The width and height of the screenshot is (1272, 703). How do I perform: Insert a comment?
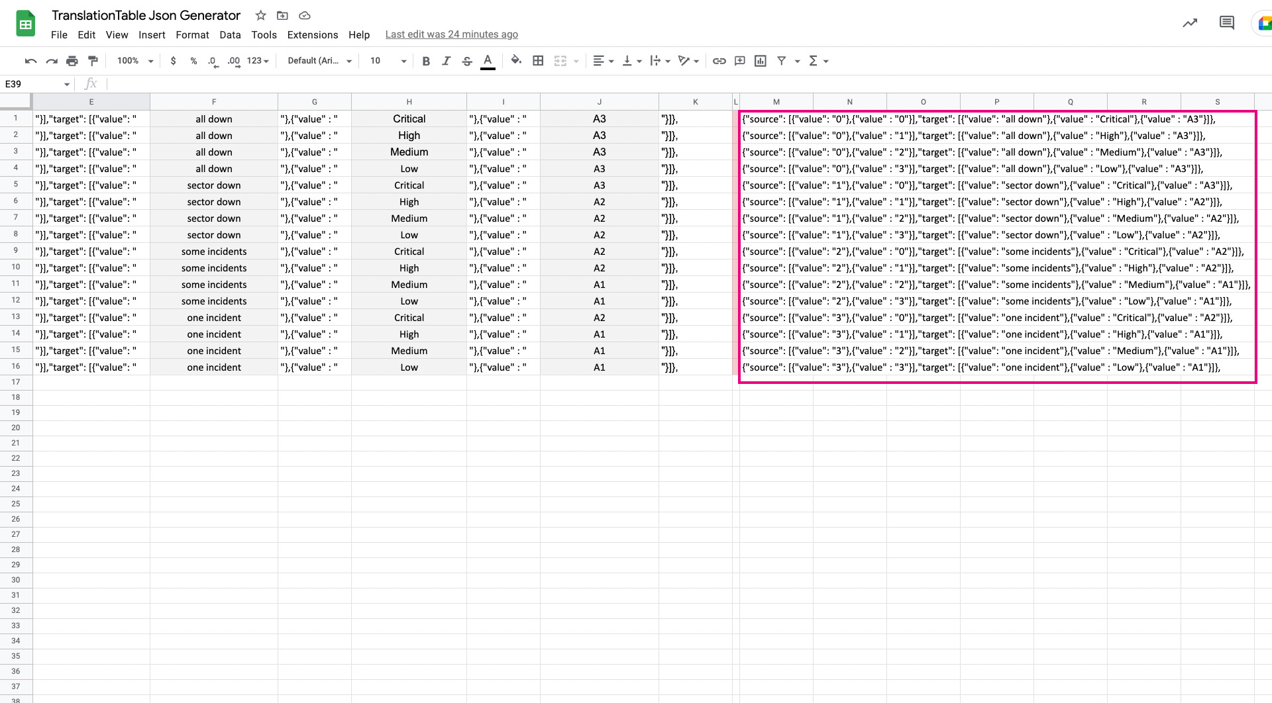click(740, 61)
